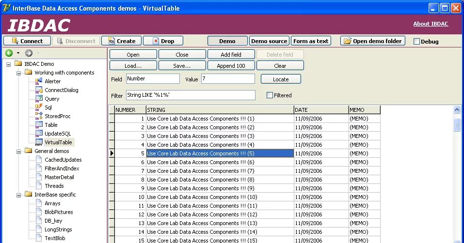This screenshot has width=464, height=243.
Task: Click the vertical scrollbar thumb
Action: click(457, 125)
